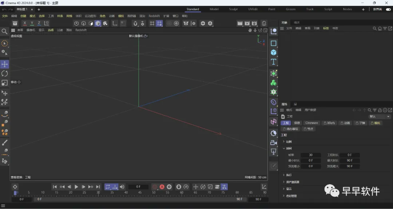Jump to the animation end
This screenshot has width=393, height=209.
click(x=98, y=187)
